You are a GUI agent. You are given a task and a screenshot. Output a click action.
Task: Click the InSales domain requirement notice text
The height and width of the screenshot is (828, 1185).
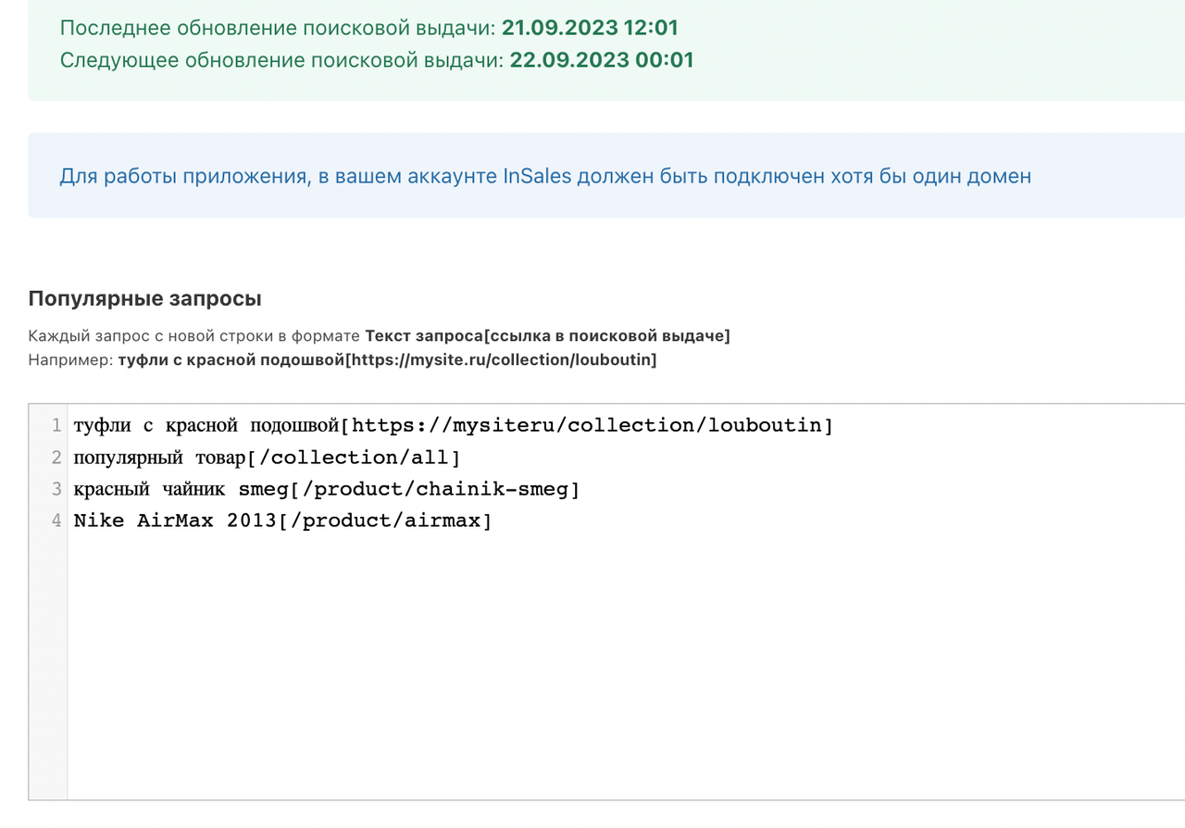click(545, 176)
